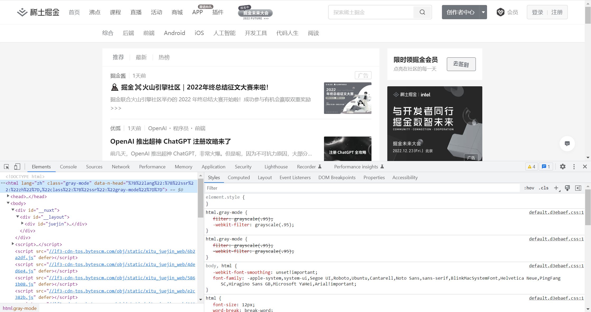Image resolution: width=591 pixels, height=312 pixels.
Task: Click the floating feedback chat icon
Action: point(567,144)
